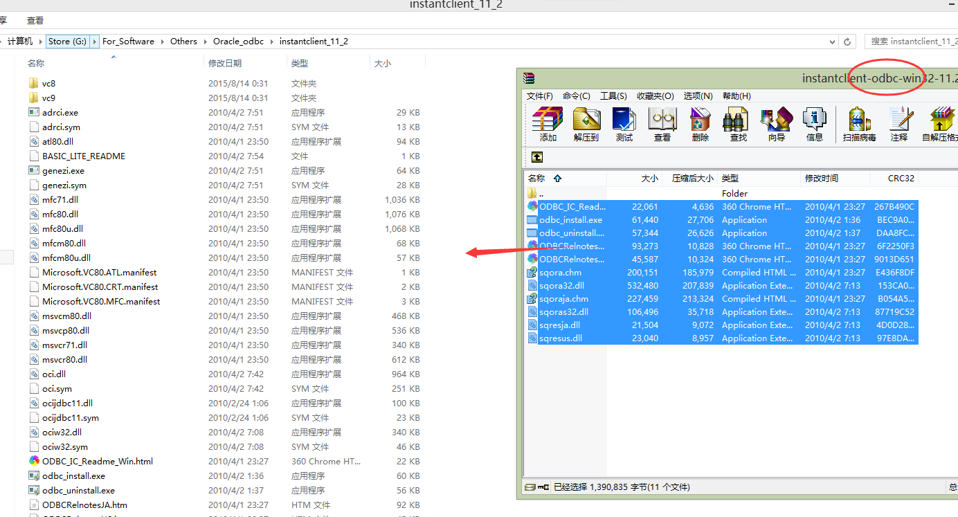Click the sqora.chm help file icon

(532, 273)
